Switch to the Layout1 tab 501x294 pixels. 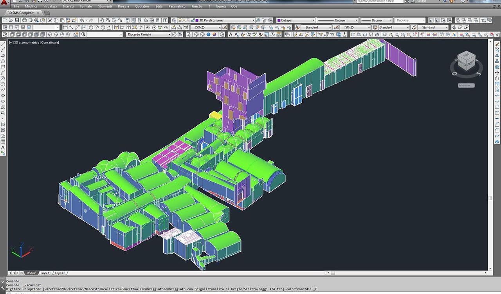pos(45,273)
